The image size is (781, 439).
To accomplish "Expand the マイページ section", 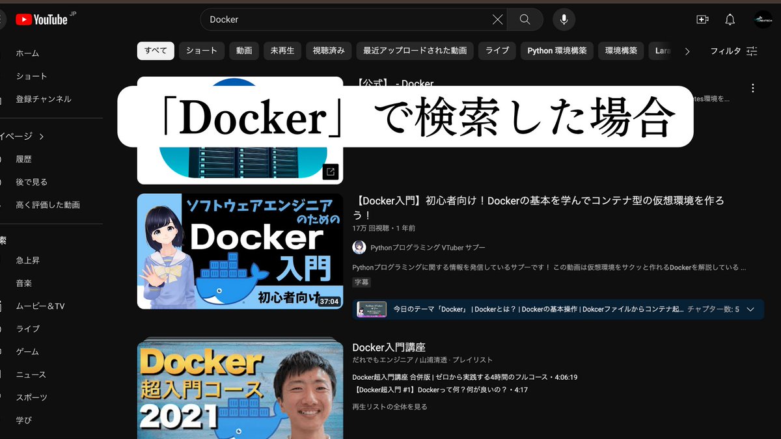I will tap(23, 136).
